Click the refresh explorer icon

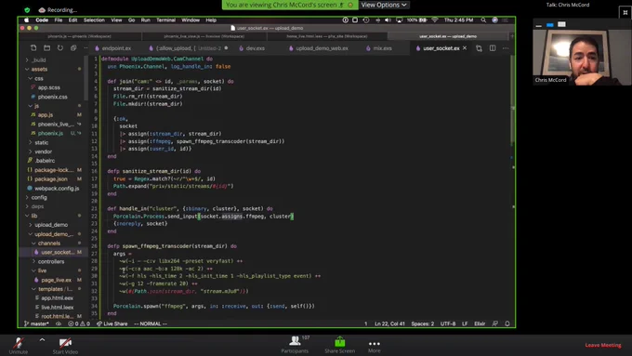pyautogui.click(x=60, y=48)
